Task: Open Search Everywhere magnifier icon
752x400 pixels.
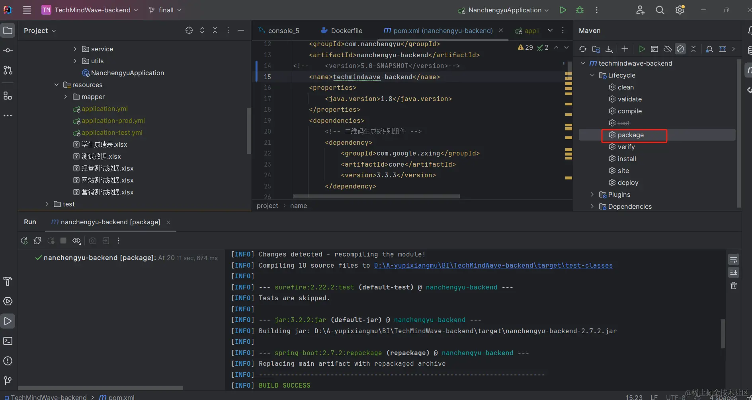Action: coord(660,10)
